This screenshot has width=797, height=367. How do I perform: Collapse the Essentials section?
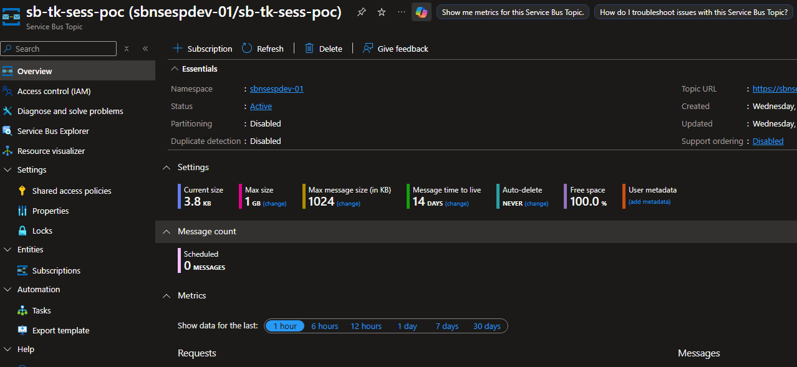[174, 69]
